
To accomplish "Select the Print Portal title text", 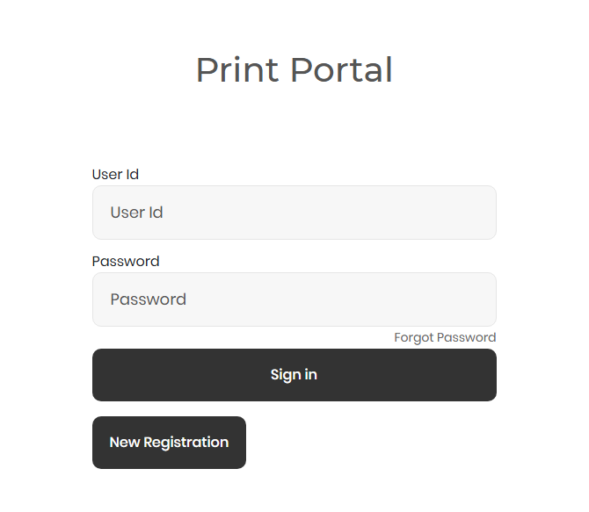I will 294,70.
